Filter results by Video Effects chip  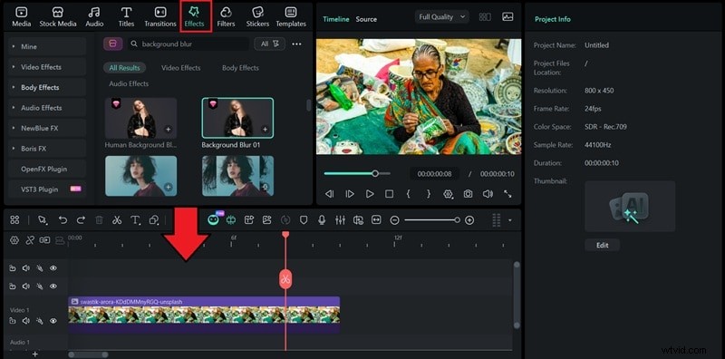click(x=180, y=68)
